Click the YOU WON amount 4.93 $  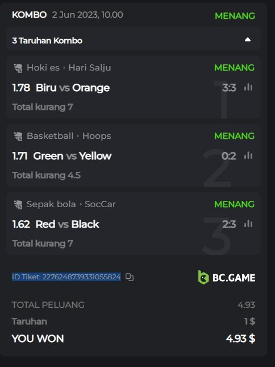point(240,339)
